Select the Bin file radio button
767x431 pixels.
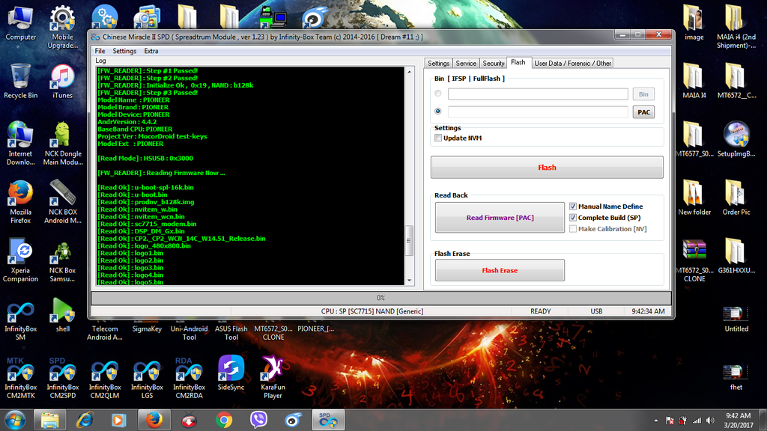[x=438, y=94]
